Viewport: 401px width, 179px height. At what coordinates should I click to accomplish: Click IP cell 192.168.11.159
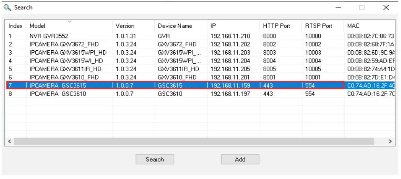(x=230, y=86)
